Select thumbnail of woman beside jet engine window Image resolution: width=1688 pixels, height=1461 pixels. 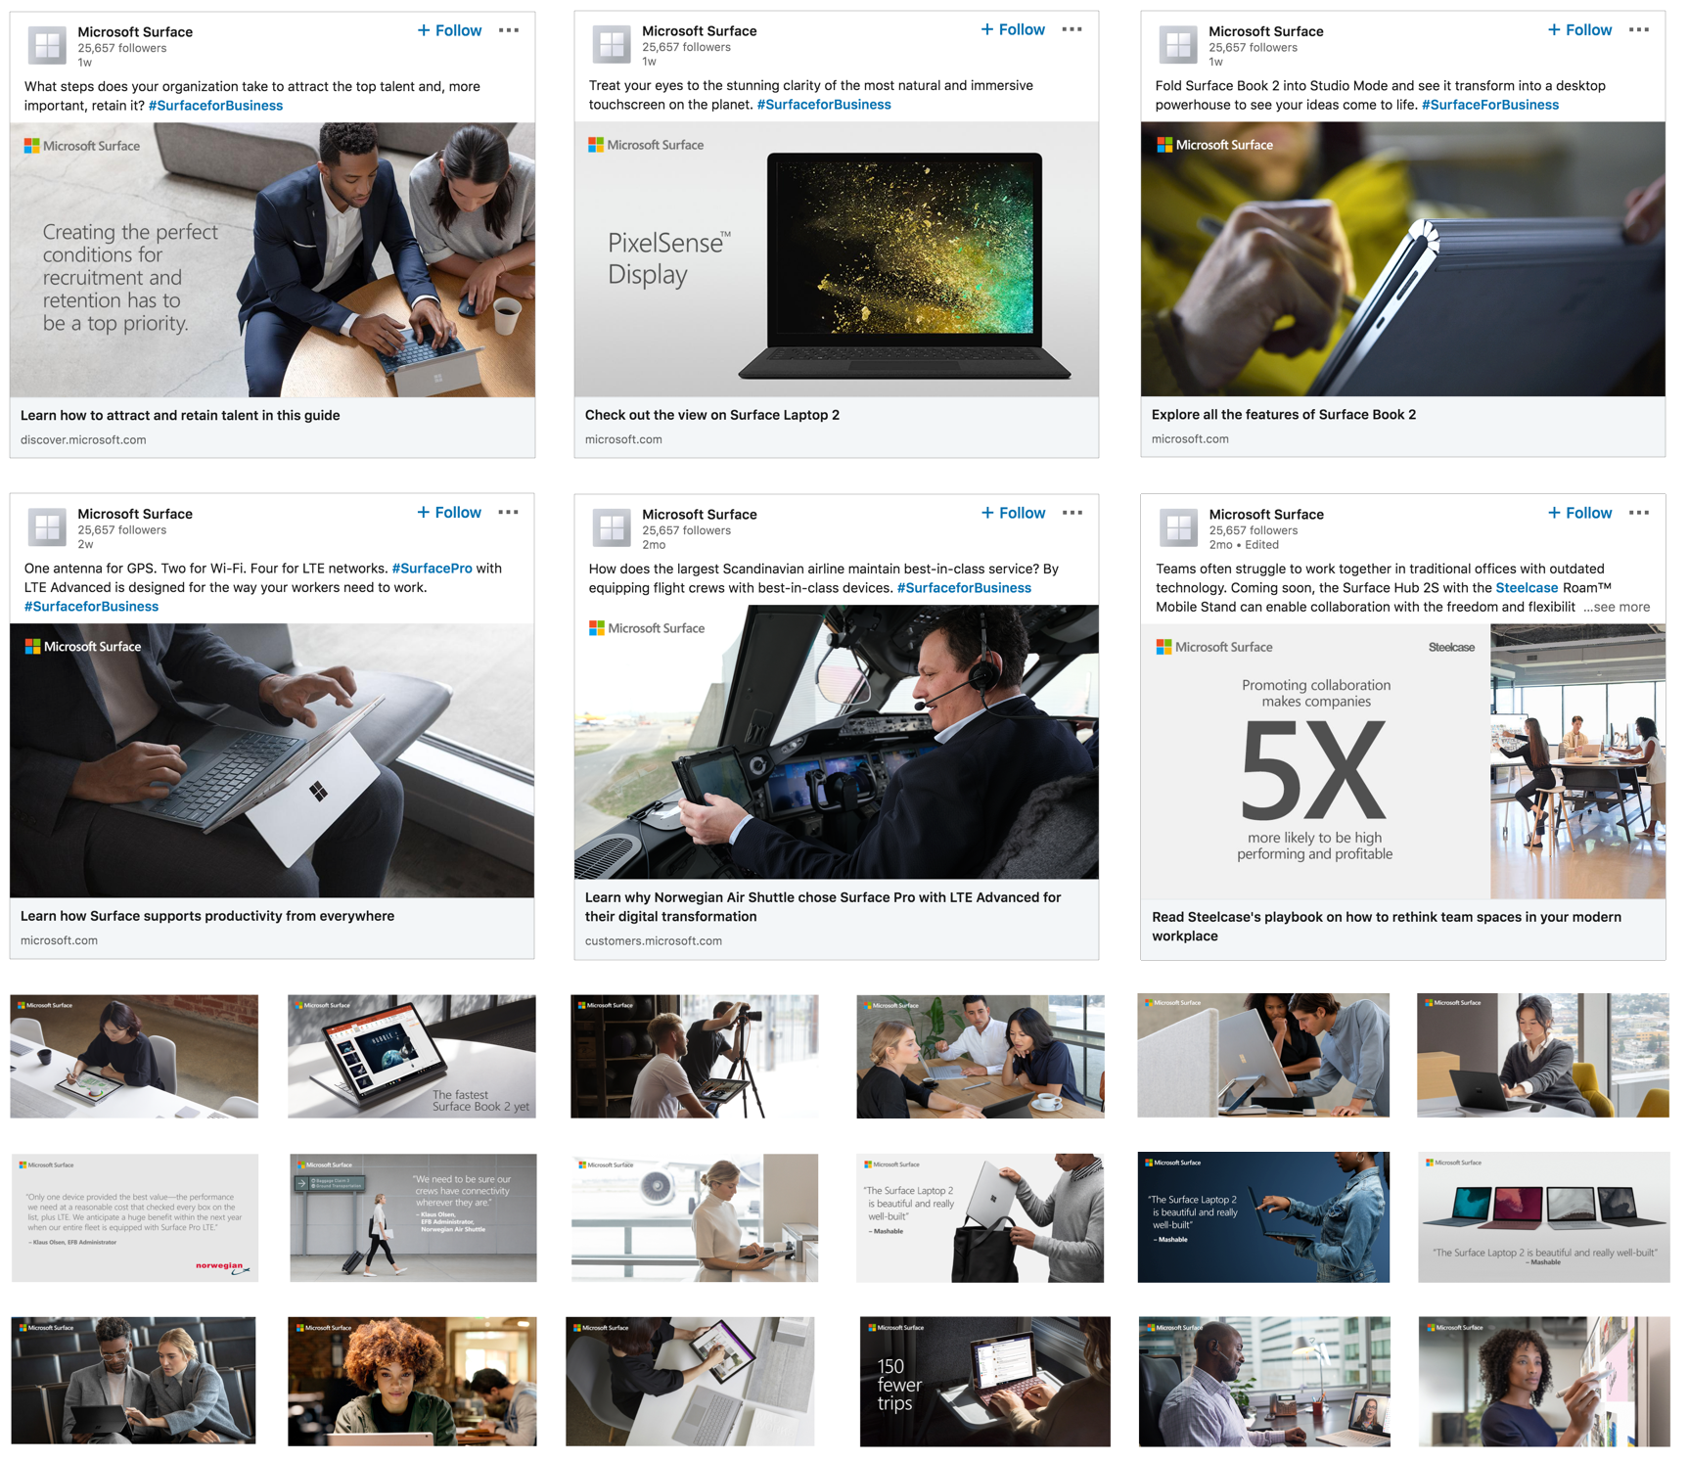pos(695,1217)
